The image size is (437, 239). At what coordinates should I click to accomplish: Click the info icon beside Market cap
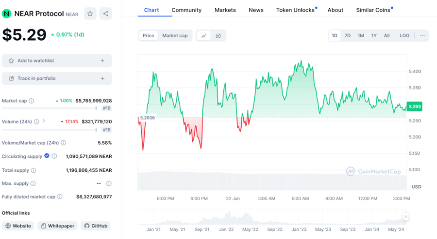32,101
